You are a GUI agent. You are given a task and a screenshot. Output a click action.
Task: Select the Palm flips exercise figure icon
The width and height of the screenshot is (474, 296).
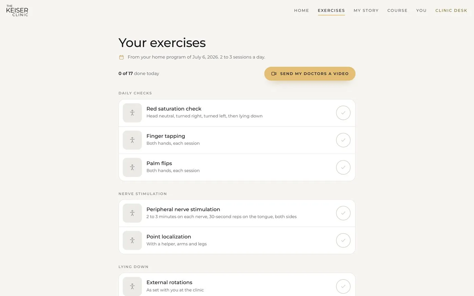(x=132, y=167)
